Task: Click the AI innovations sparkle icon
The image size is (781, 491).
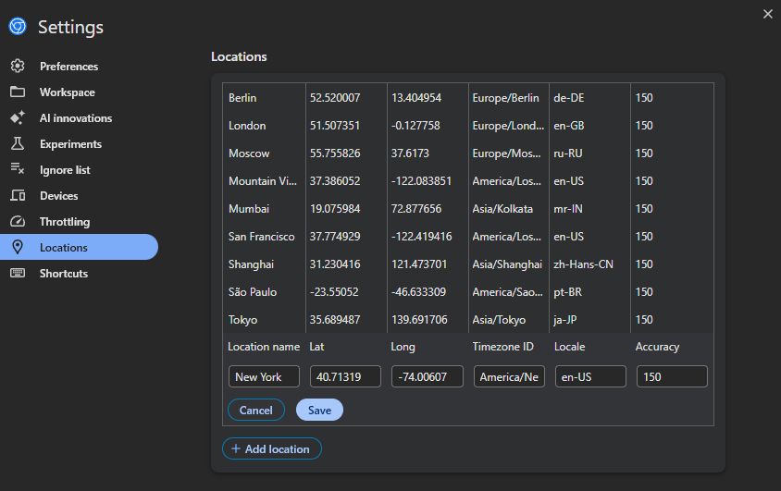Action: [x=18, y=118]
